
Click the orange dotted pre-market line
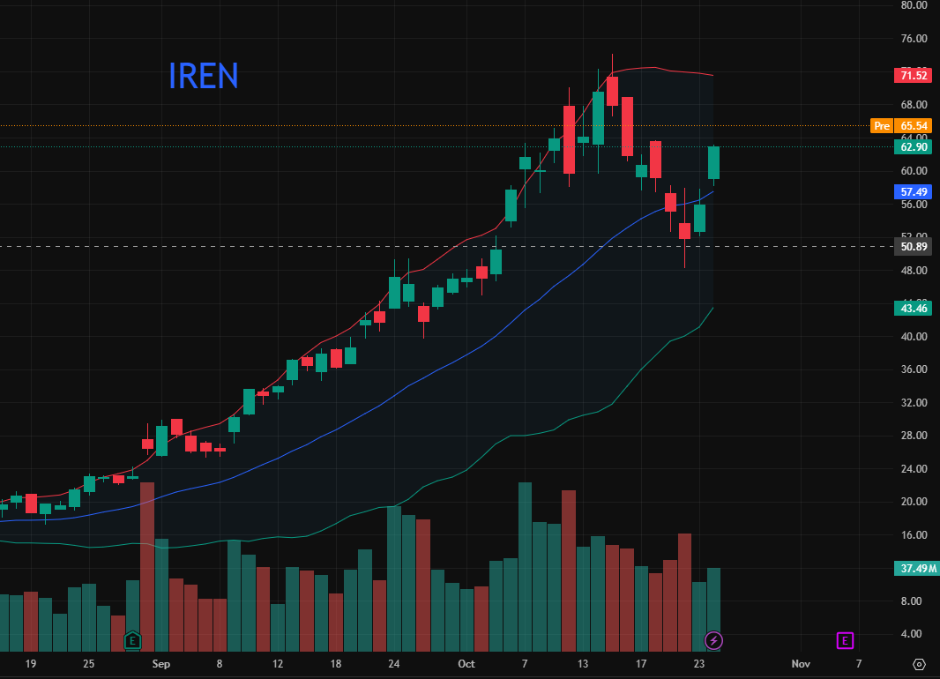435,126
